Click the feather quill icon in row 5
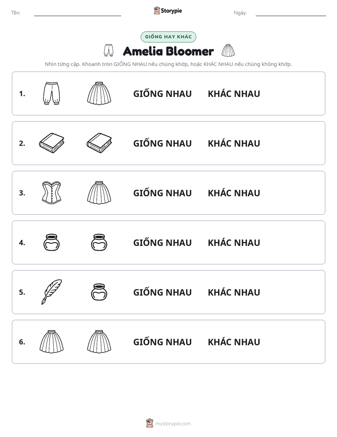The height and width of the screenshot is (437, 337). click(52, 292)
